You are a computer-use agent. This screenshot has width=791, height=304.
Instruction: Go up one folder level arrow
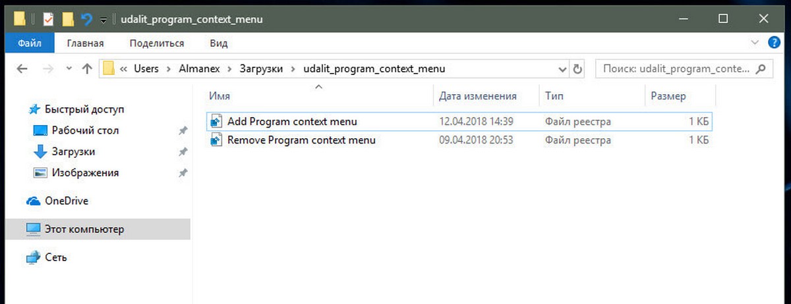point(87,68)
